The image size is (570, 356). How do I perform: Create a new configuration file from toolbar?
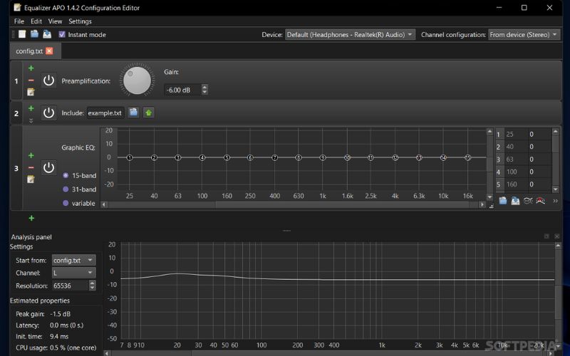[x=22, y=34]
